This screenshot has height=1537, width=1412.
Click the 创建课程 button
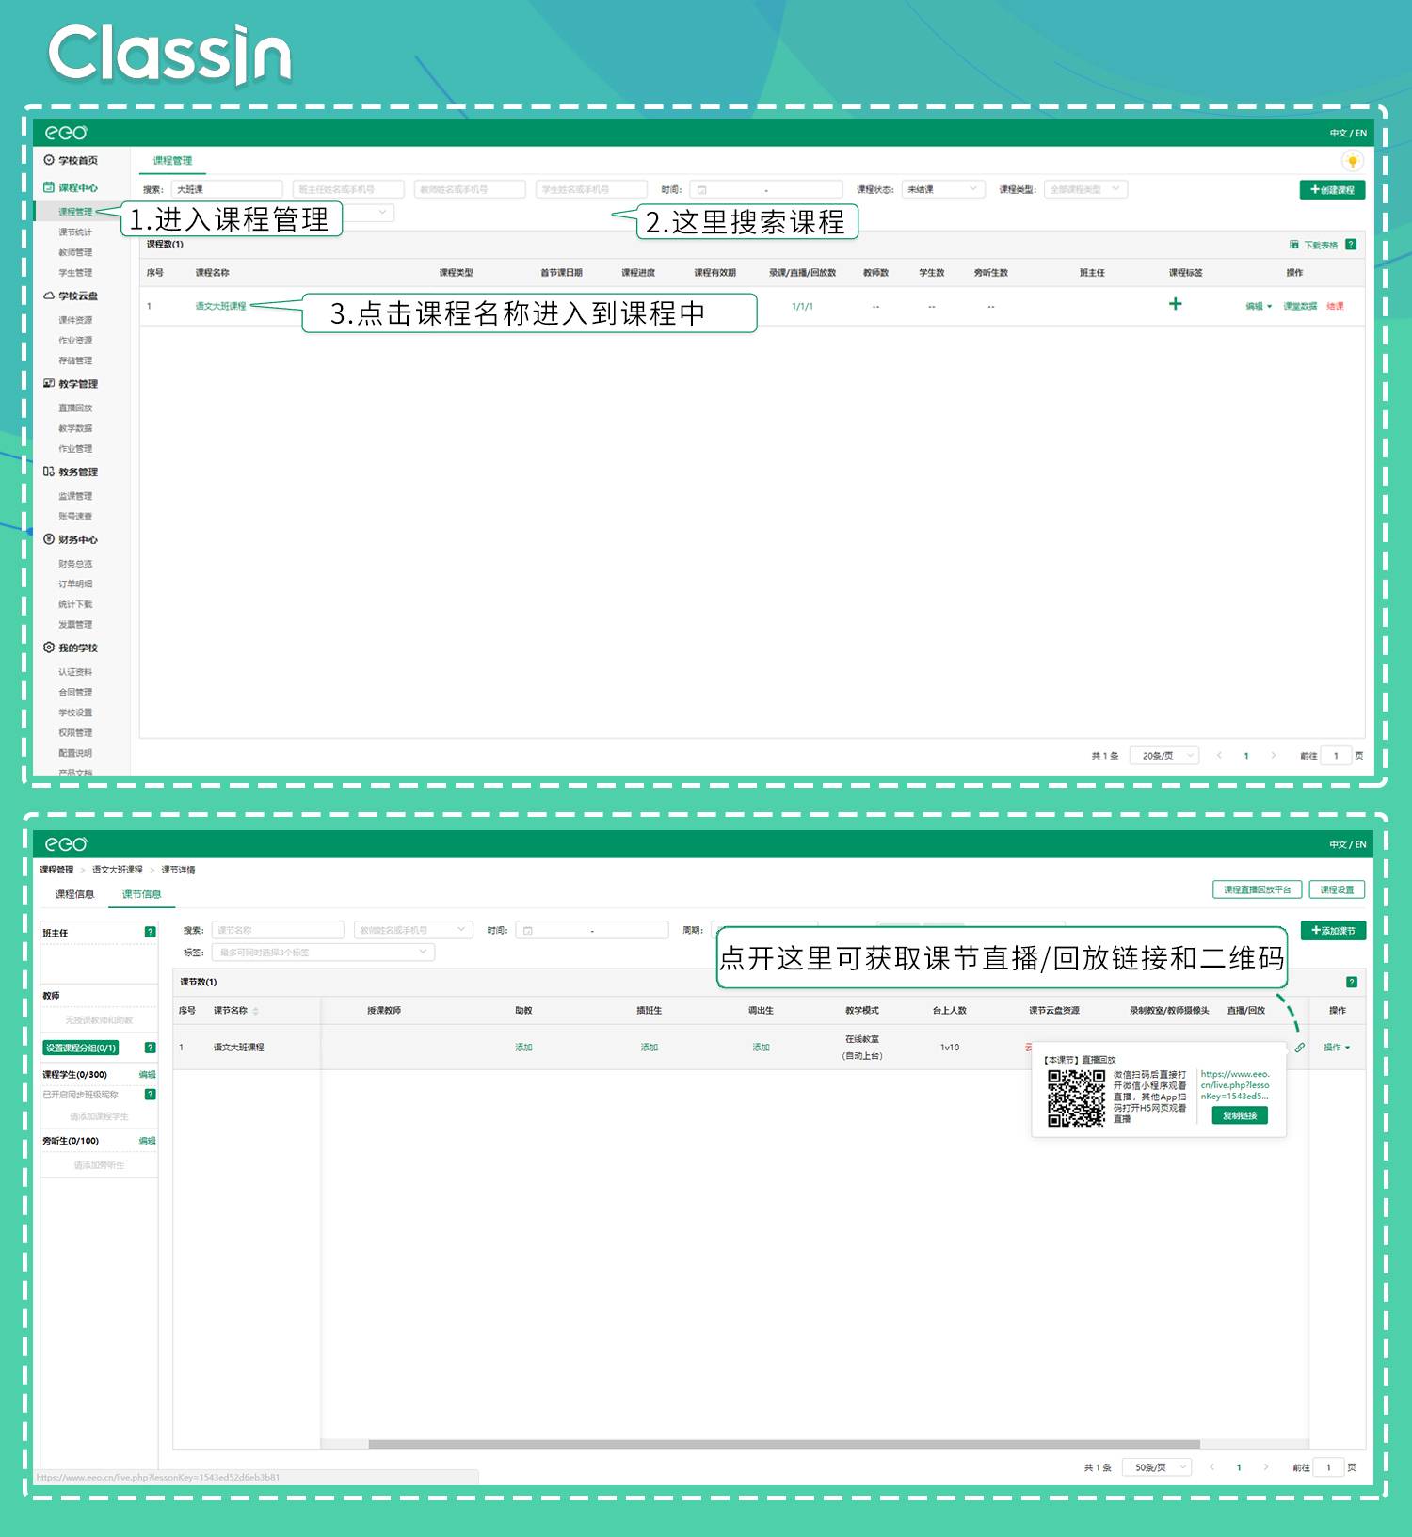1332,190
